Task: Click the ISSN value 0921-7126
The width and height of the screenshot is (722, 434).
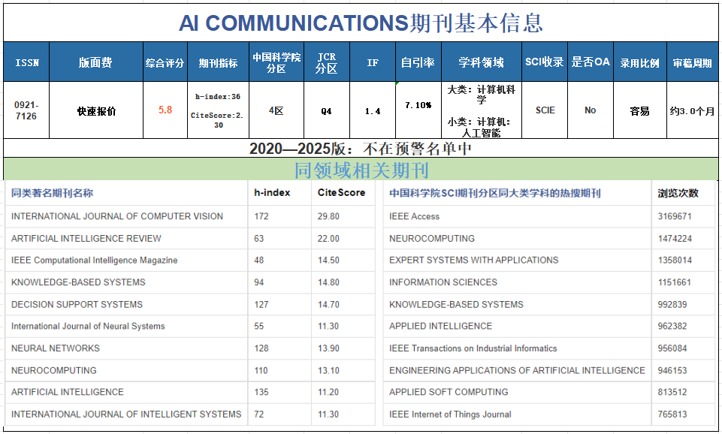Action: click(x=26, y=110)
